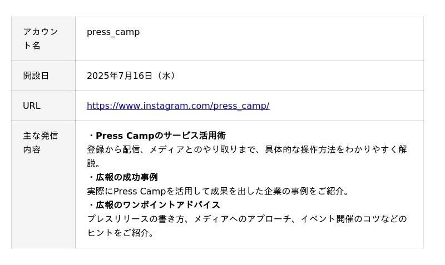This screenshot has height=265, width=445.
Task: Click the Press Campのサービス活用術 heading
Action: tap(157, 136)
